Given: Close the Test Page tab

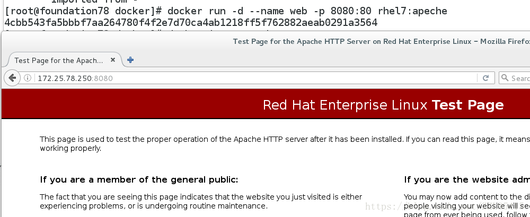Looking at the screenshot, I should [113, 60].
